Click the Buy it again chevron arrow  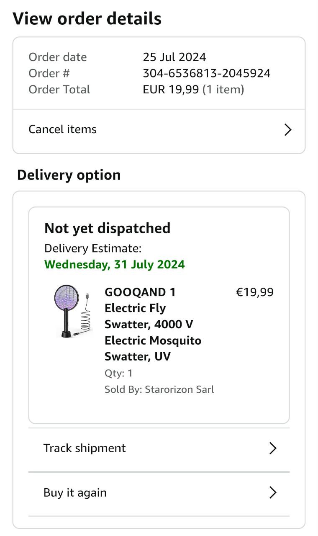coord(273,492)
